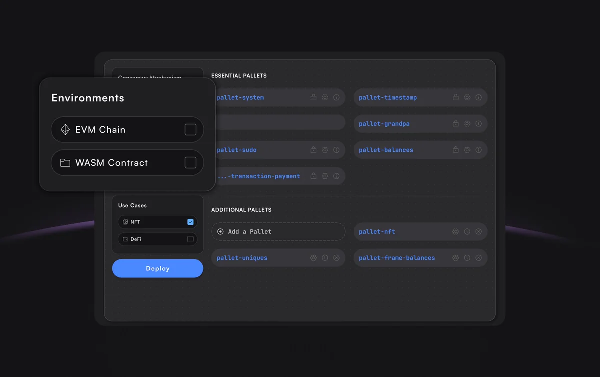Show info for pallet-uniques
The image size is (600, 377).
pyautogui.click(x=325, y=258)
